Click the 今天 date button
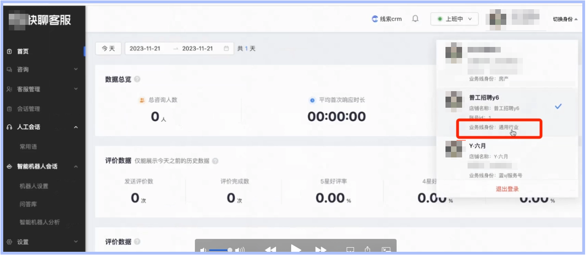 [108, 48]
